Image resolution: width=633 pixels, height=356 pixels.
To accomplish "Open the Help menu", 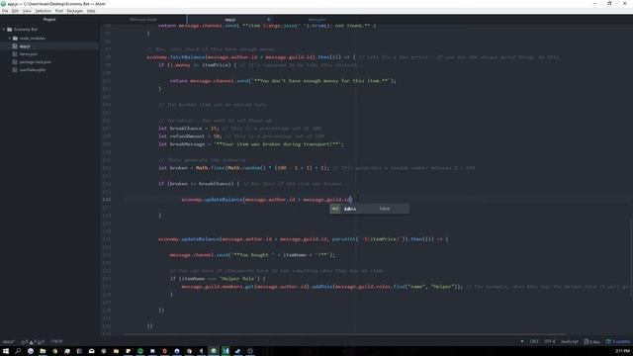I will (91, 11).
